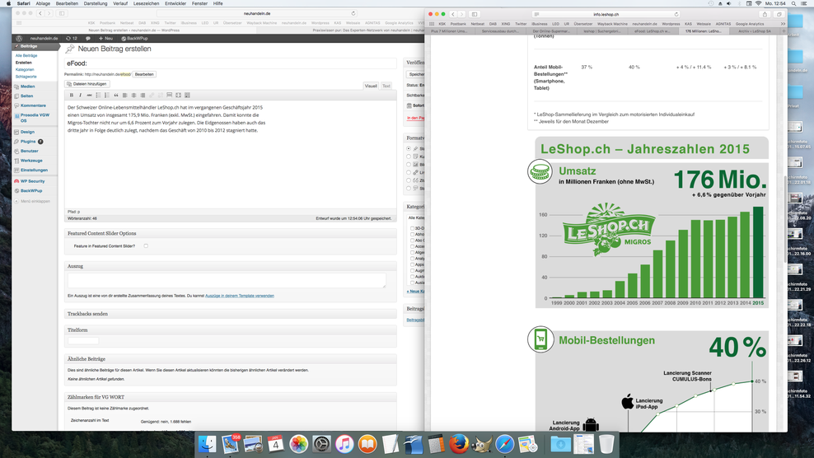Expand the Trackbacks senden panel
Viewport: 814px width, 458px height.
pyautogui.click(x=231, y=314)
